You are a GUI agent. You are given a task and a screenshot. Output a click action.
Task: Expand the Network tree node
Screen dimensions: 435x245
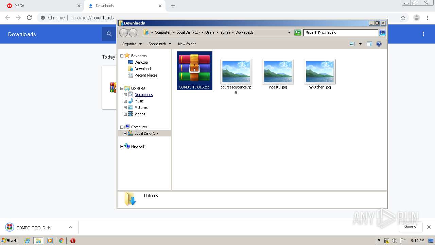[122, 146]
